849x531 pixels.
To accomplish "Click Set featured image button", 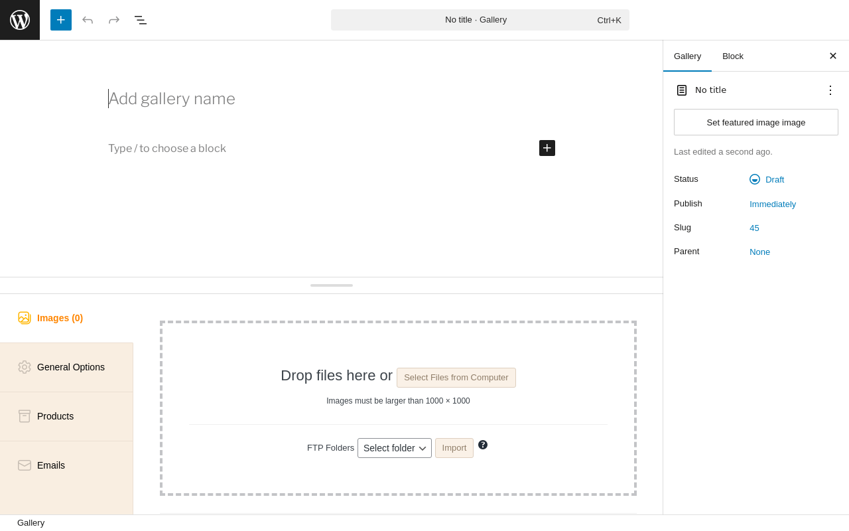I will click(x=756, y=122).
